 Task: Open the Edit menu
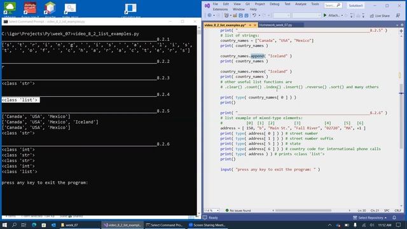pyautogui.click(x=226, y=4)
